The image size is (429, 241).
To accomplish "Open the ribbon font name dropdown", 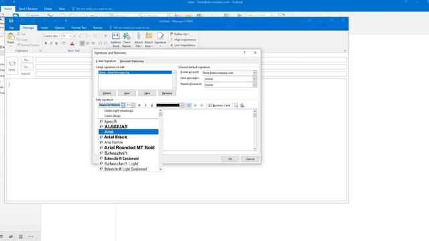I will pos(60,36).
